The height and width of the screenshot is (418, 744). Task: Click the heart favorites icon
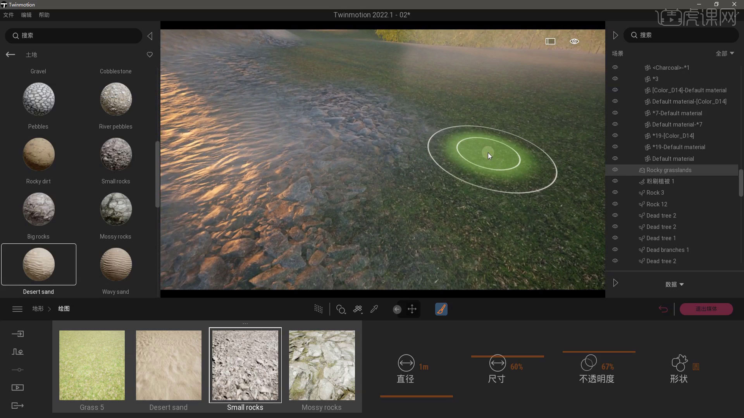coord(150,55)
